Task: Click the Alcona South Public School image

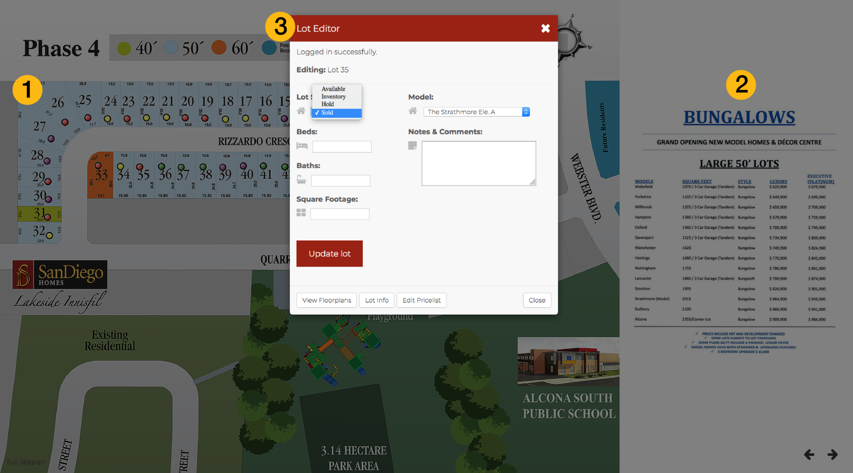Action: (568, 362)
